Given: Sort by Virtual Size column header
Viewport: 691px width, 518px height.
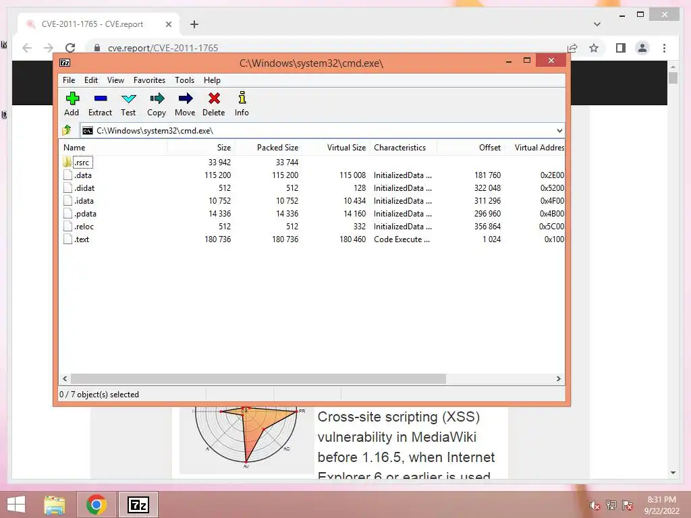Looking at the screenshot, I should (335, 148).
